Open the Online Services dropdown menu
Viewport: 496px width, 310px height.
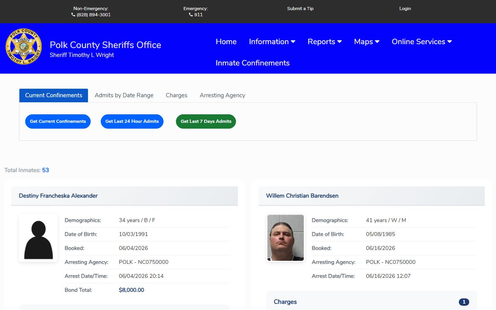422,41
